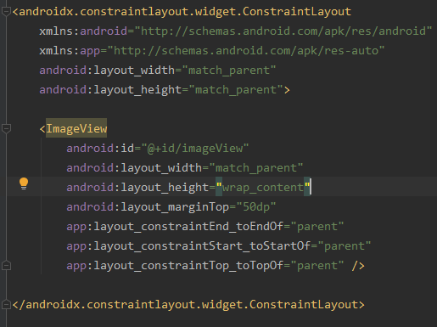
Task: Click layout_constraintEnd_toEndOf attribute name
Action: 175,226
